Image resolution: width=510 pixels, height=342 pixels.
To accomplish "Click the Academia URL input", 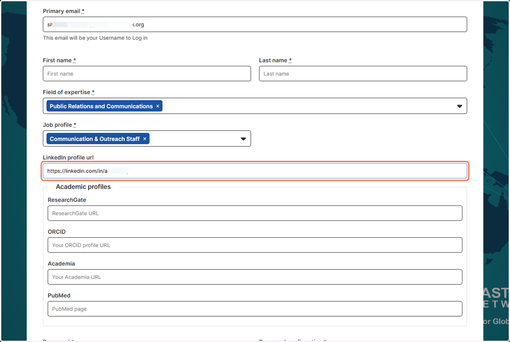I will 255,277.
